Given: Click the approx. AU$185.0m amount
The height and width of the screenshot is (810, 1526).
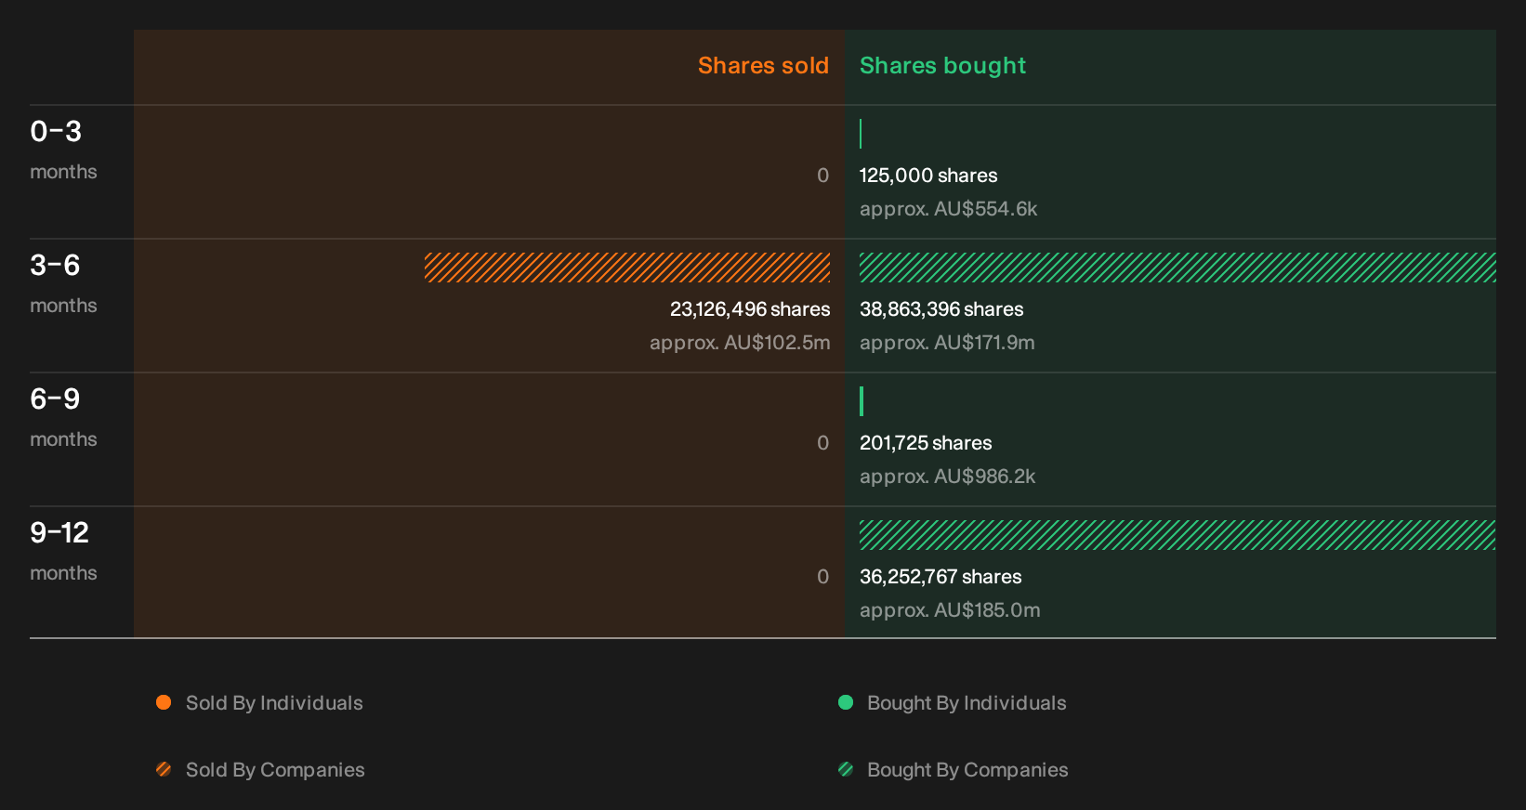Looking at the screenshot, I should point(950,610).
